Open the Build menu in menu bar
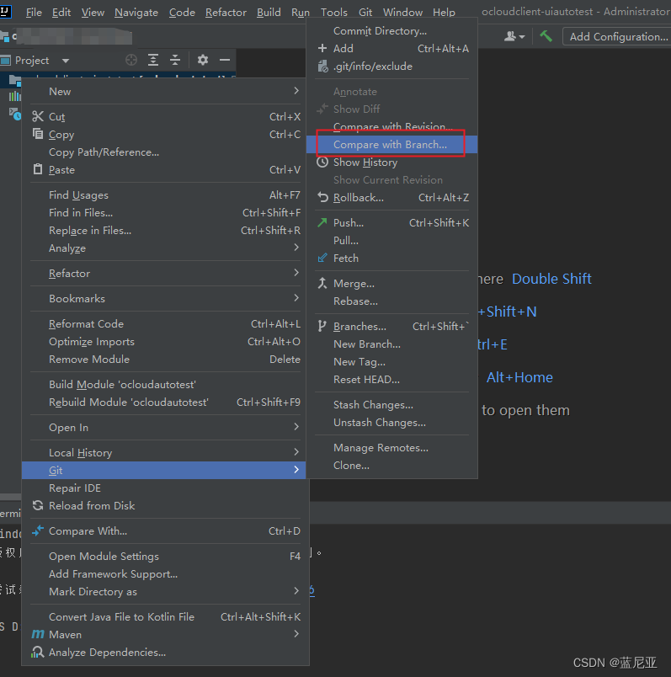 point(269,13)
